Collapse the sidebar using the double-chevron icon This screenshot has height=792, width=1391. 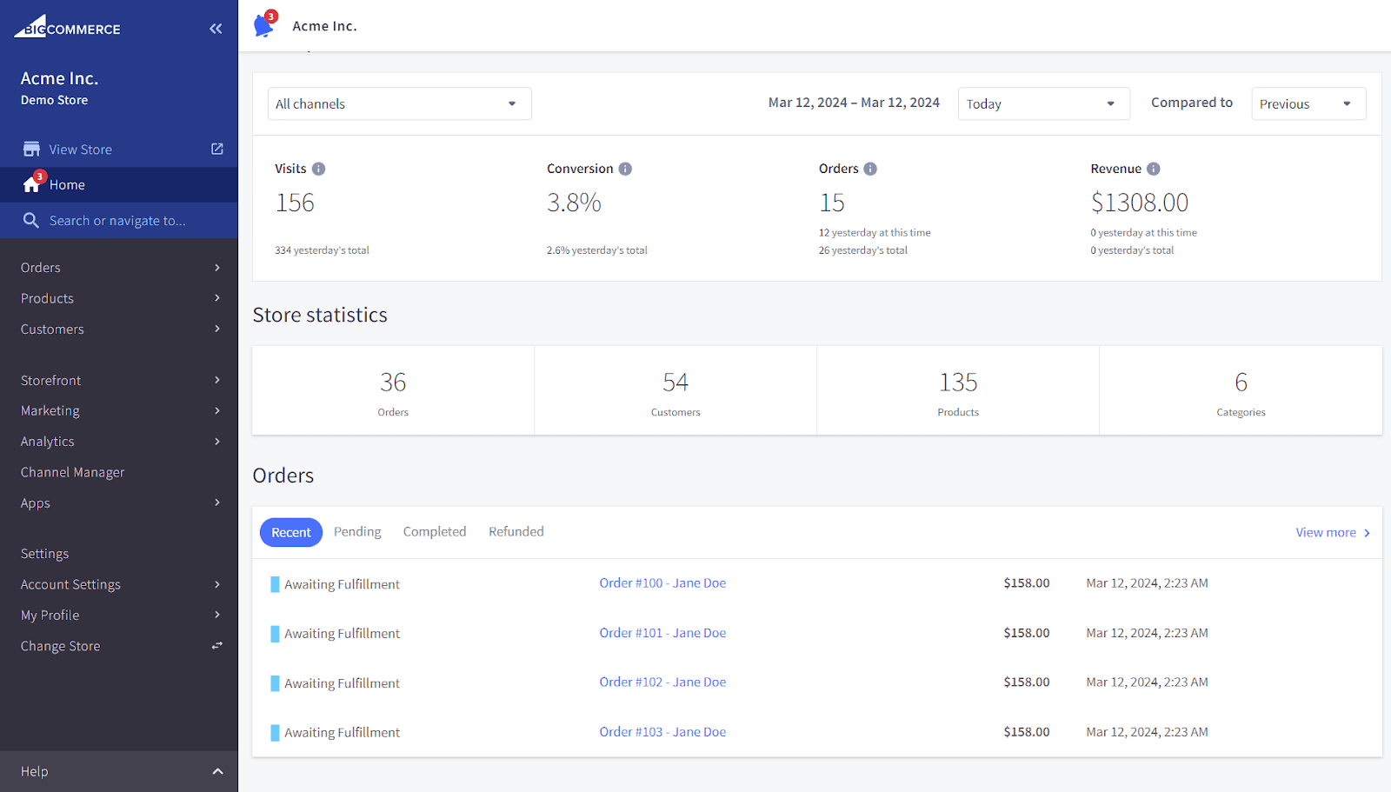click(x=216, y=28)
